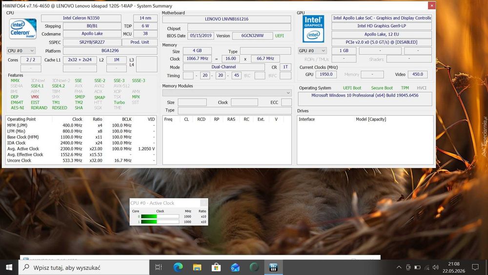
Task: Click the Meet Now tray icon
Action: pyautogui.click(x=408, y=267)
